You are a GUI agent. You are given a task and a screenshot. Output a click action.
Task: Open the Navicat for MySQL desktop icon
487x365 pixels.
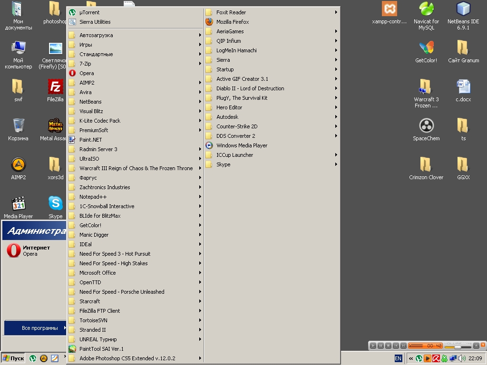click(x=426, y=10)
